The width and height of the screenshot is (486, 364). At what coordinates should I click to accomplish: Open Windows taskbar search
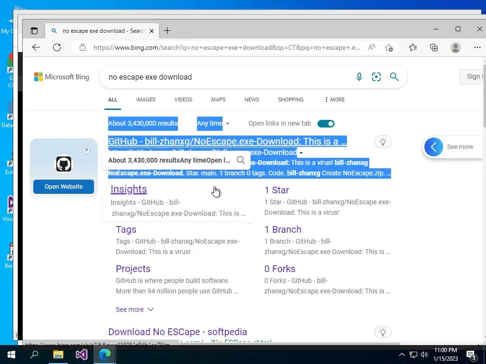point(34,355)
